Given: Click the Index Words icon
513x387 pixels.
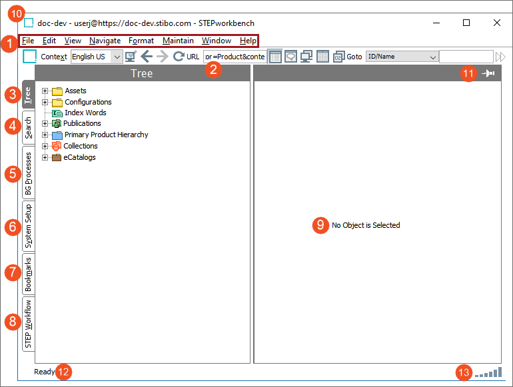Looking at the screenshot, I should (x=57, y=113).
